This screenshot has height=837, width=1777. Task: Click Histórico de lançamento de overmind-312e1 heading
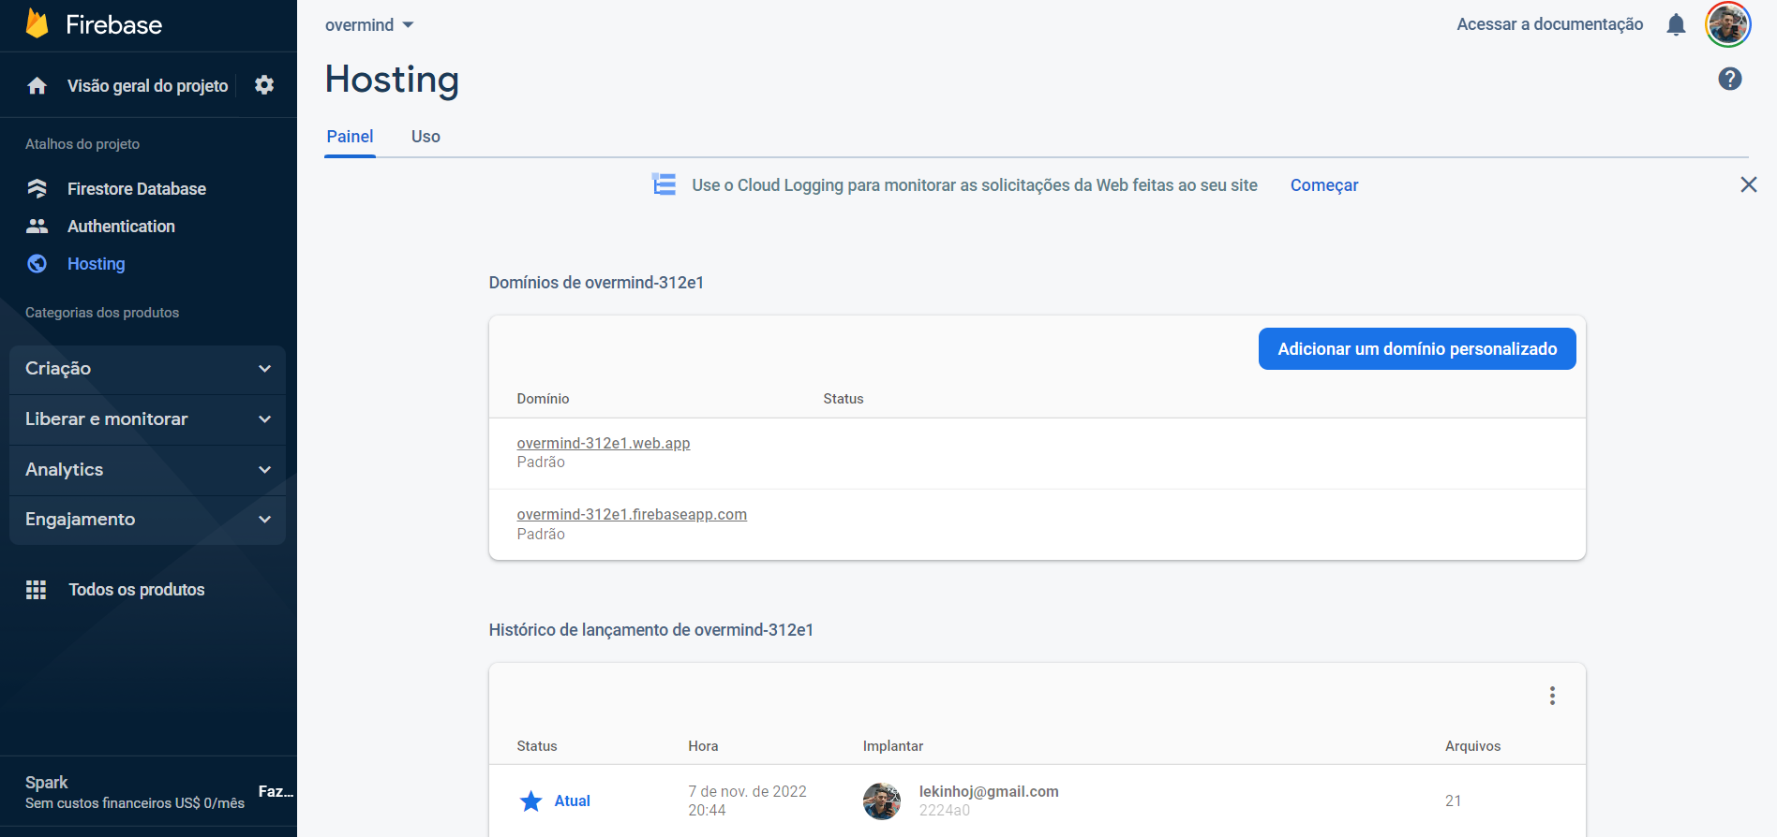(650, 630)
